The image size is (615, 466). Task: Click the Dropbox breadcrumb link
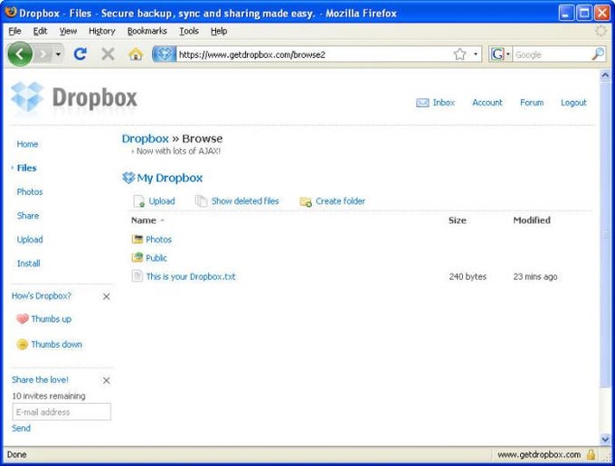[145, 138]
